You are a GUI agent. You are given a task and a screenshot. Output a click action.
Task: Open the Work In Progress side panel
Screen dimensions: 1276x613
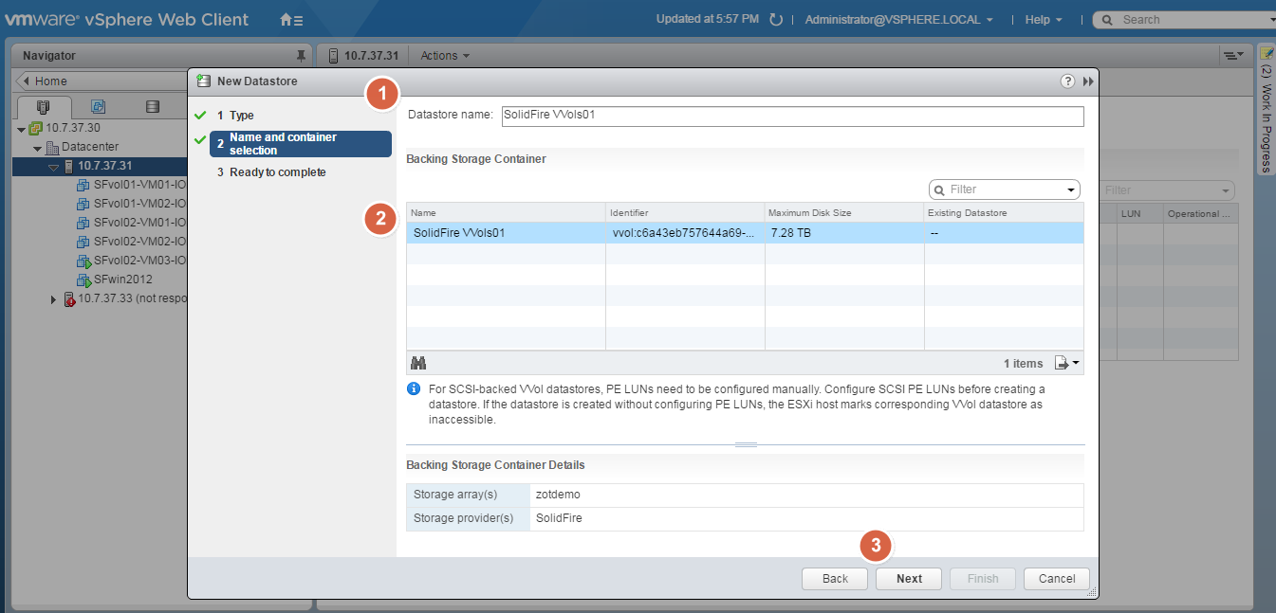click(1266, 109)
